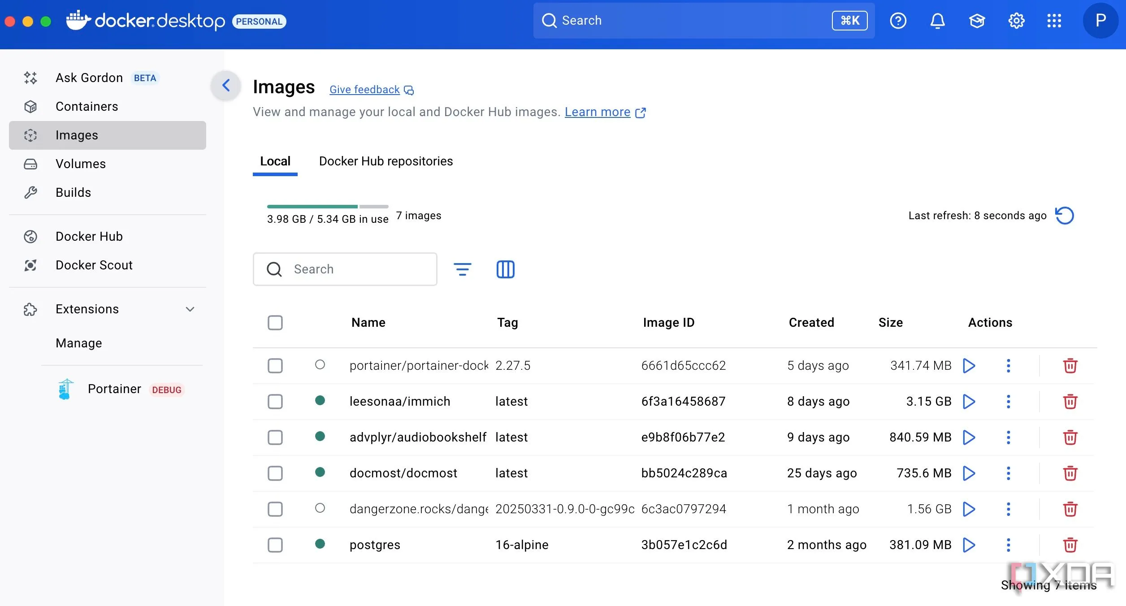This screenshot has height=606, width=1126.
Task: Click the images Search field
Action: pos(345,269)
